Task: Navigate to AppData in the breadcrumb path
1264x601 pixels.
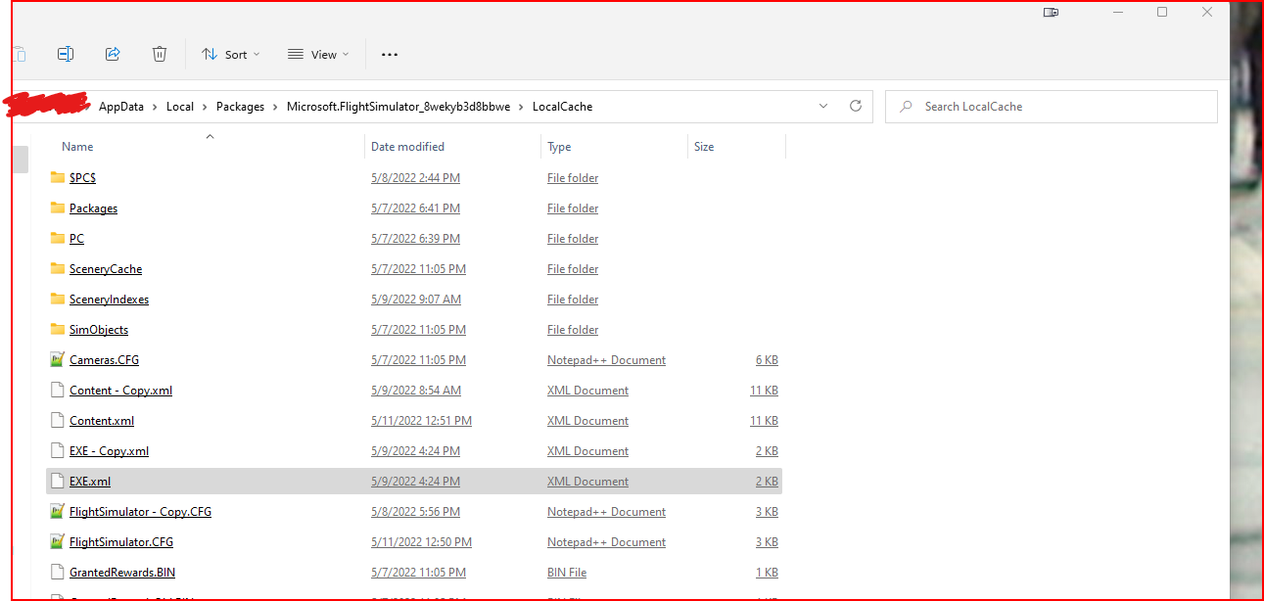Action: point(120,107)
